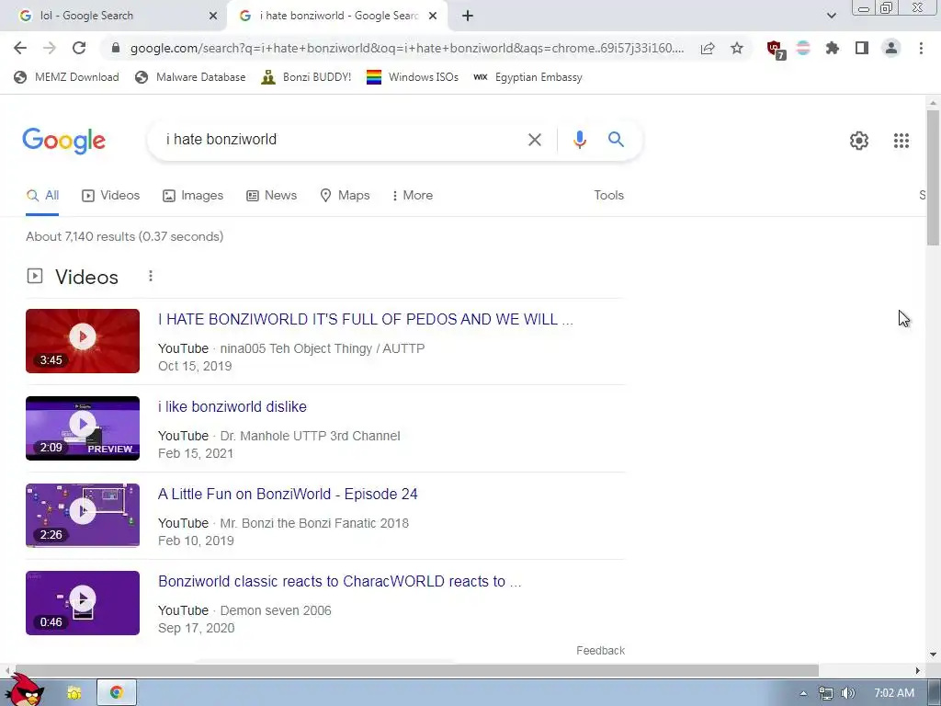Open a new browser tab

(x=468, y=16)
